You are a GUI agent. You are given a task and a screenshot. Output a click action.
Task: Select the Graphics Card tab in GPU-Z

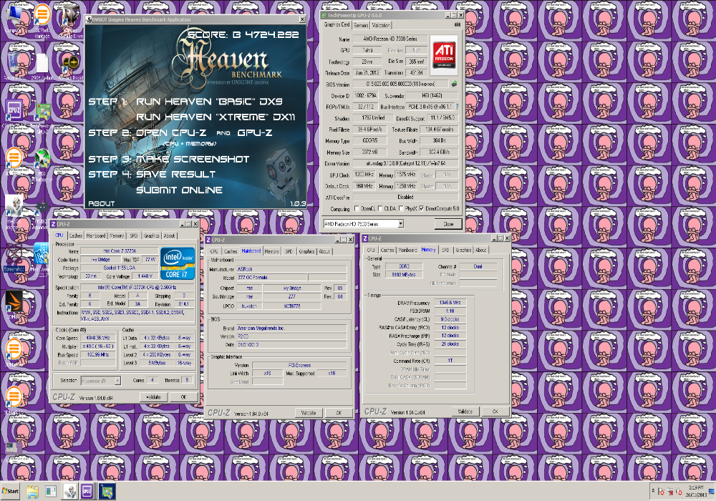[x=337, y=24]
